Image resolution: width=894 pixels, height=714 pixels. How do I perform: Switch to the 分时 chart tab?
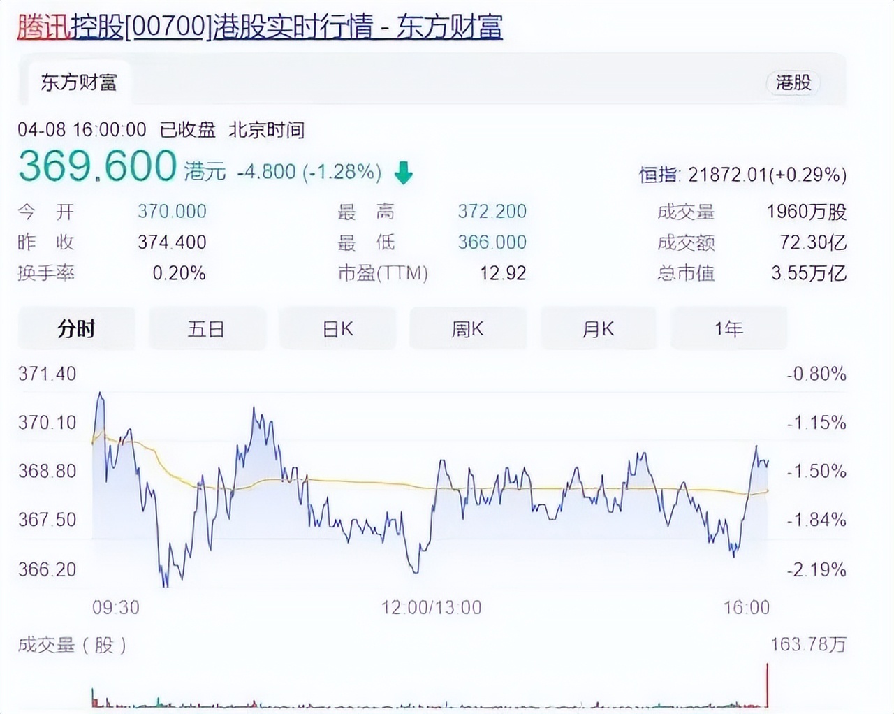[x=76, y=328]
